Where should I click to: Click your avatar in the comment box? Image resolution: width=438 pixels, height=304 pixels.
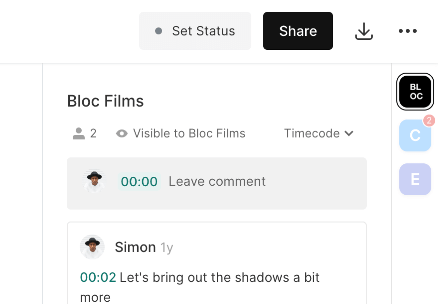click(x=95, y=182)
